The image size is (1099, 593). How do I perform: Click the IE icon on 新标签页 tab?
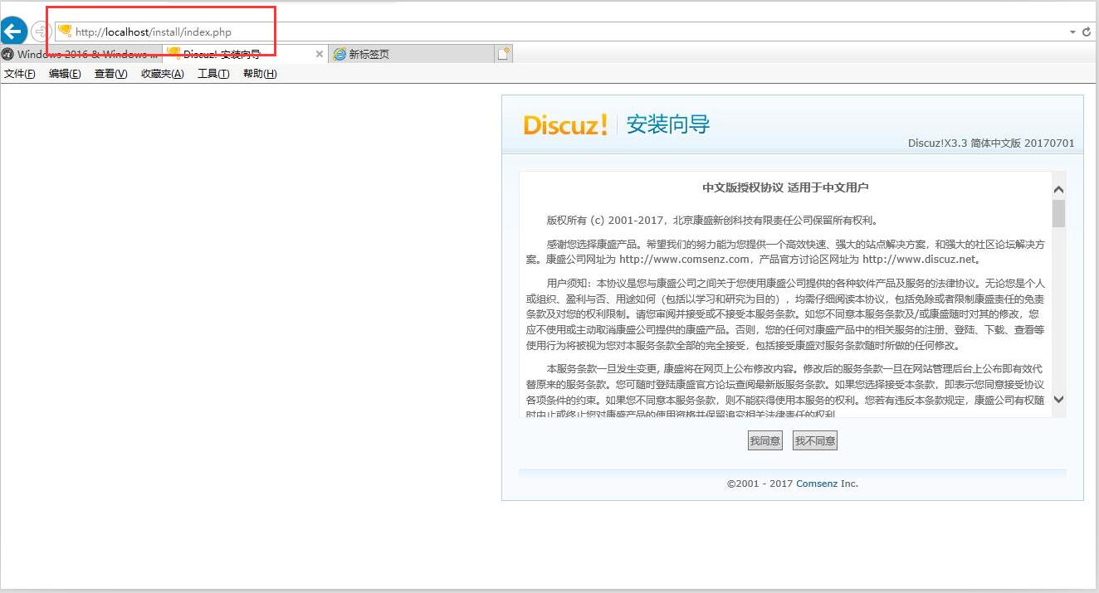click(339, 54)
